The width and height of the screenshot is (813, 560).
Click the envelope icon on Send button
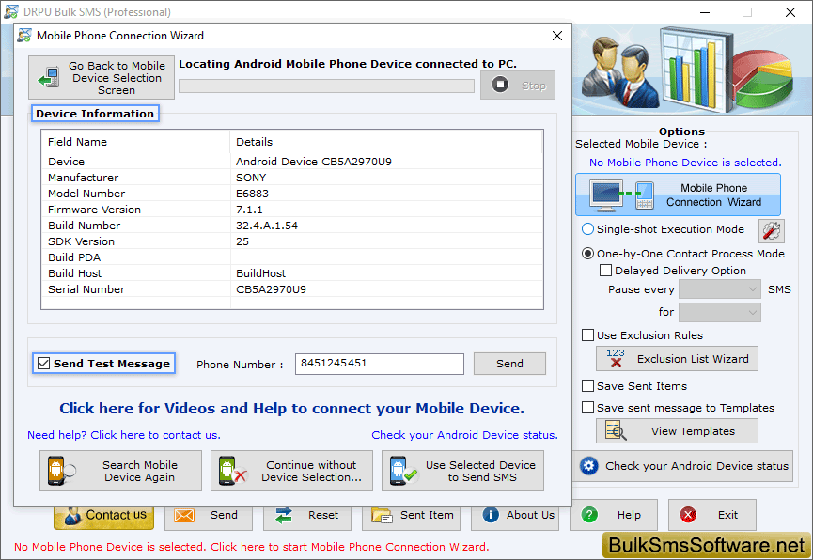184,516
